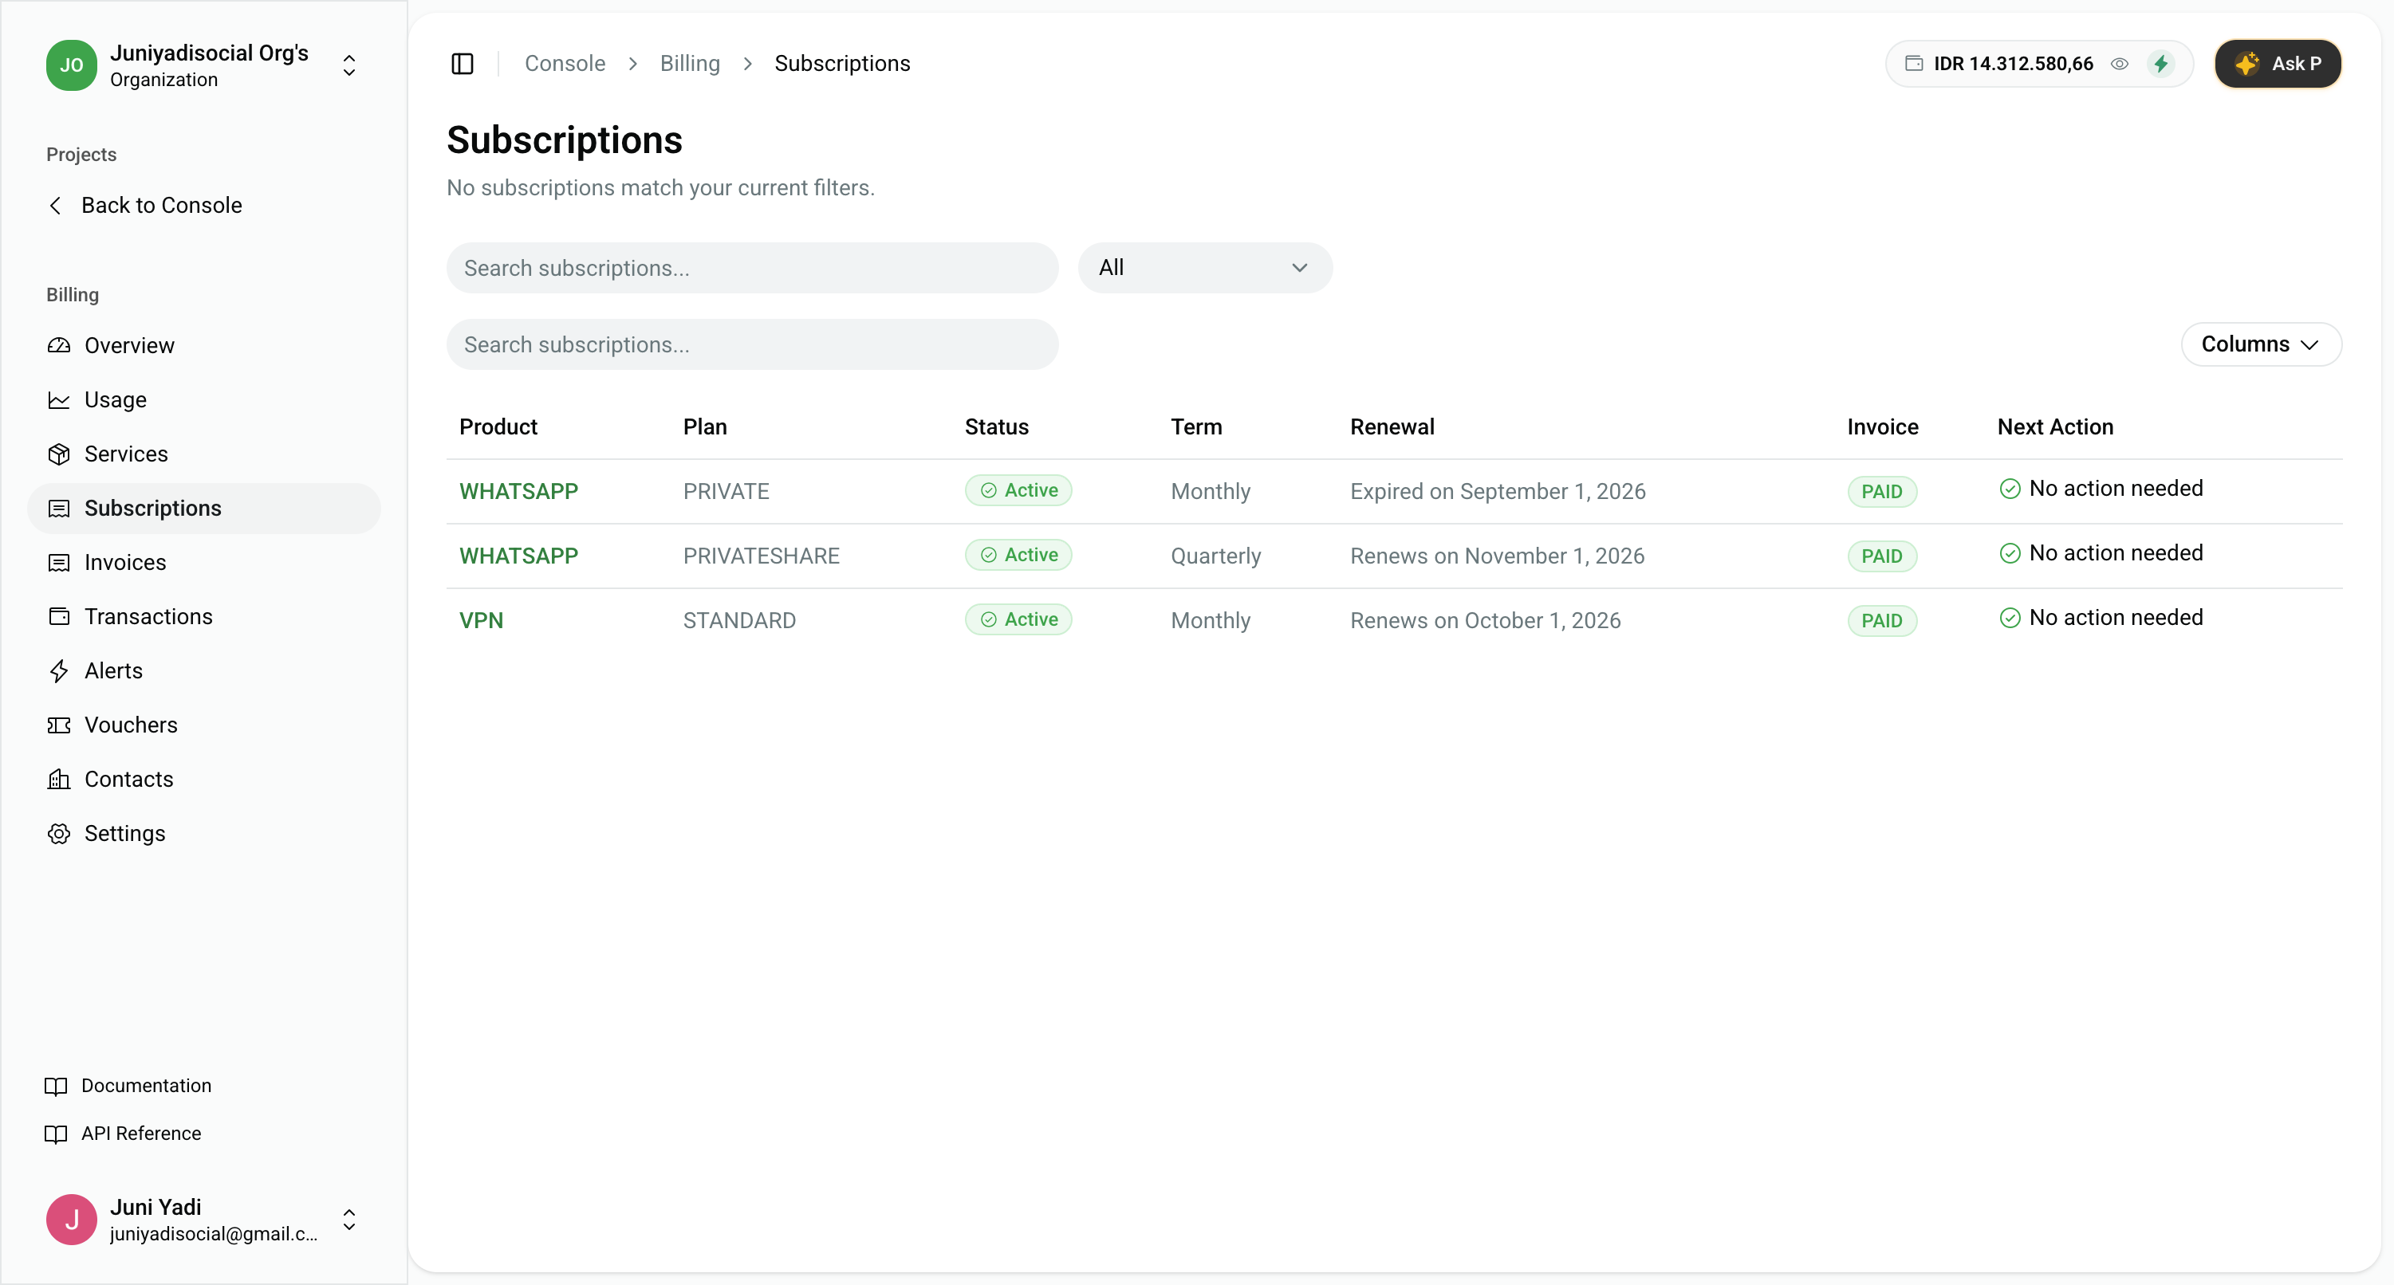
Task: Open Vouchers page
Action: (x=203, y=725)
